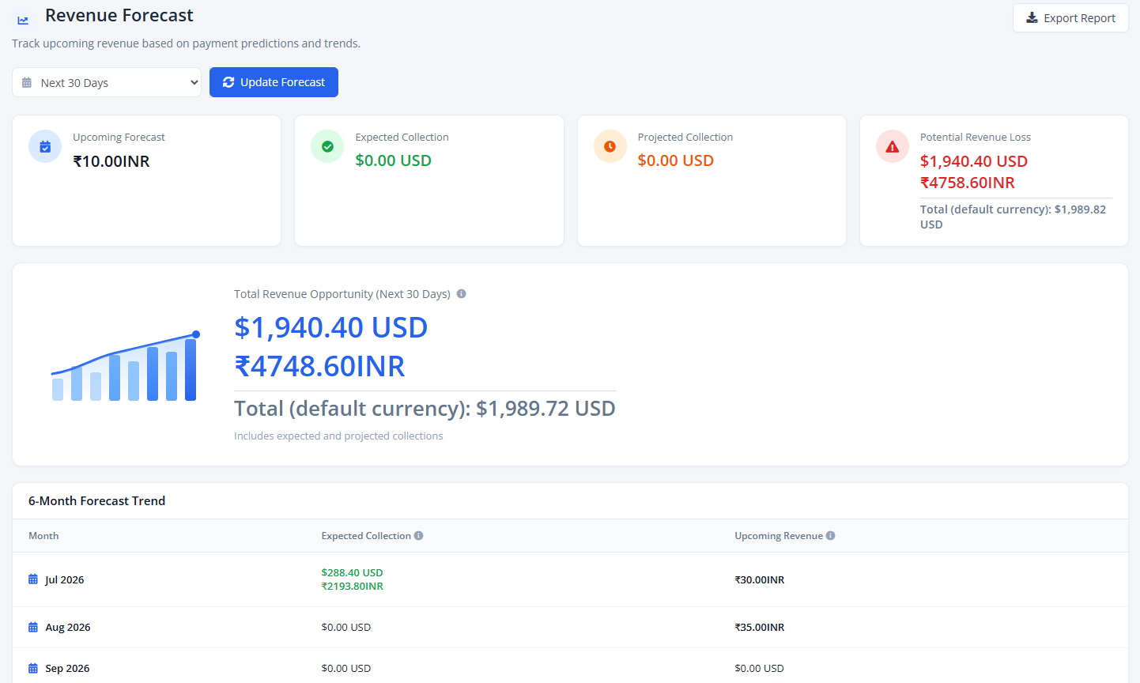This screenshot has height=683, width=1140.
Task: Click Includes expected and projected collections note
Action: (338, 436)
